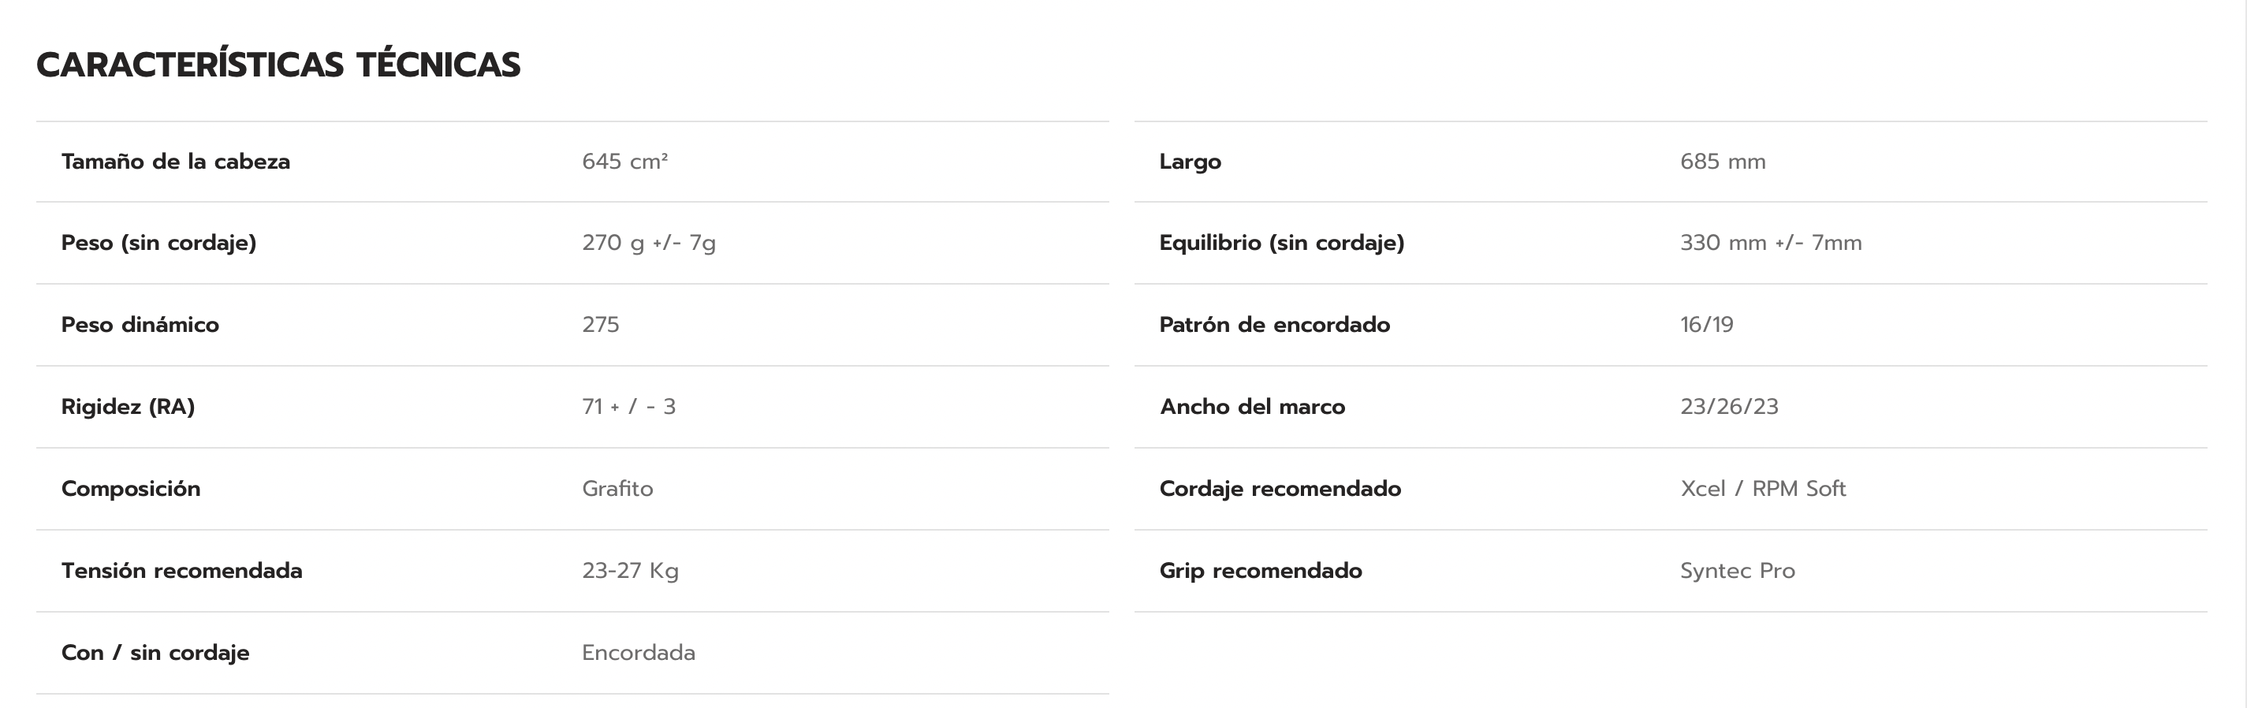Image resolution: width=2247 pixels, height=708 pixels.
Task: Click the Tamaño de la cabeza label
Action: coord(175,162)
